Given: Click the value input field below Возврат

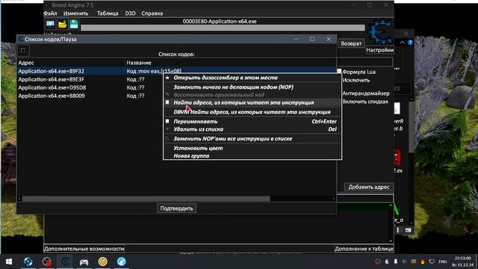Looking at the screenshot, I should point(365,62).
